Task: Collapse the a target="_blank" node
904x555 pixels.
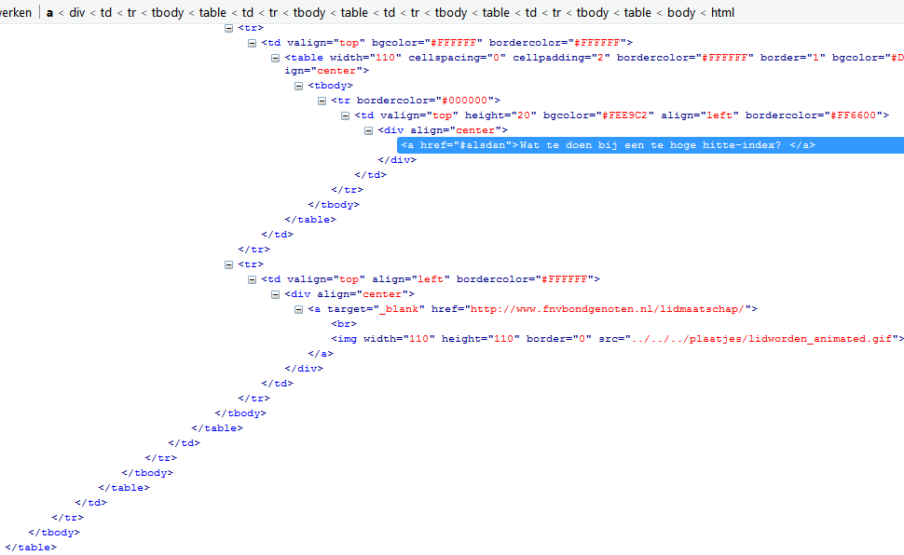Action: coord(298,309)
